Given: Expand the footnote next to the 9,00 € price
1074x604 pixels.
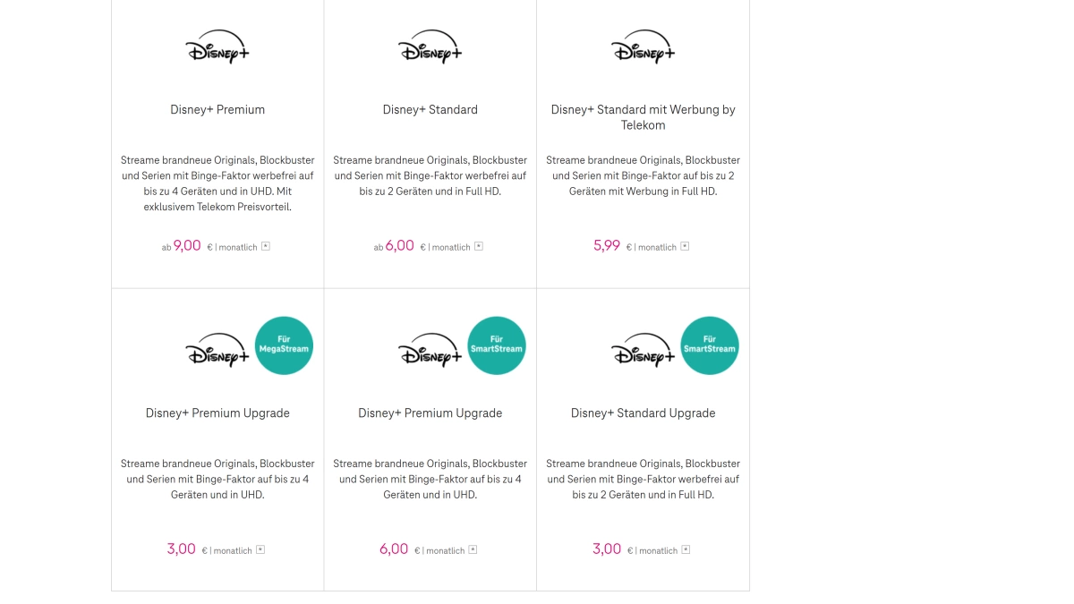Looking at the screenshot, I should pyautogui.click(x=265, y=245).
